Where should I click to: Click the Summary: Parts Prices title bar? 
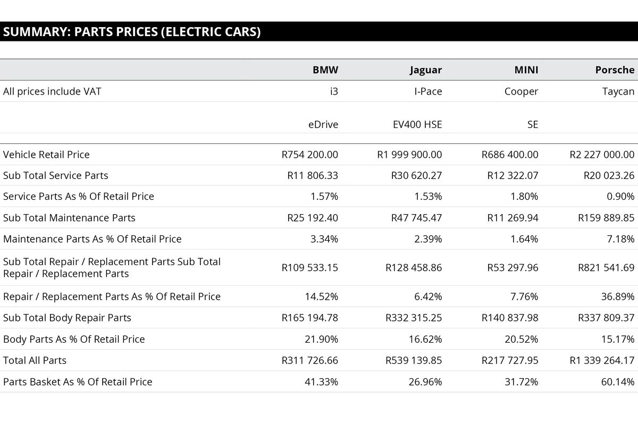coord(132,32)
